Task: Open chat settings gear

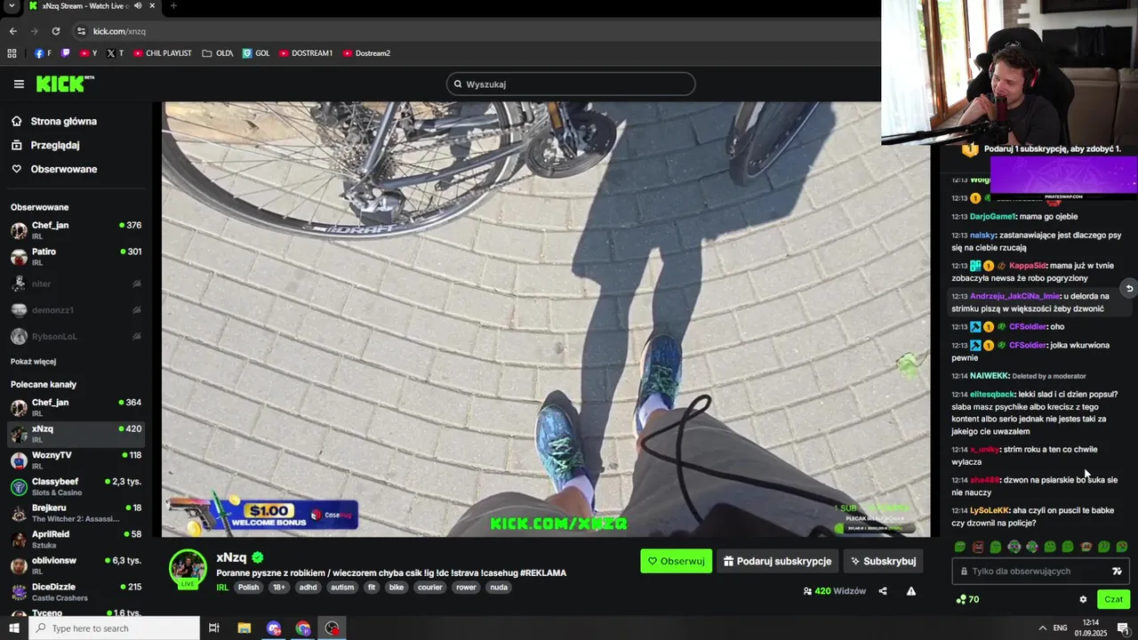Action: (x=1083, y=599)
